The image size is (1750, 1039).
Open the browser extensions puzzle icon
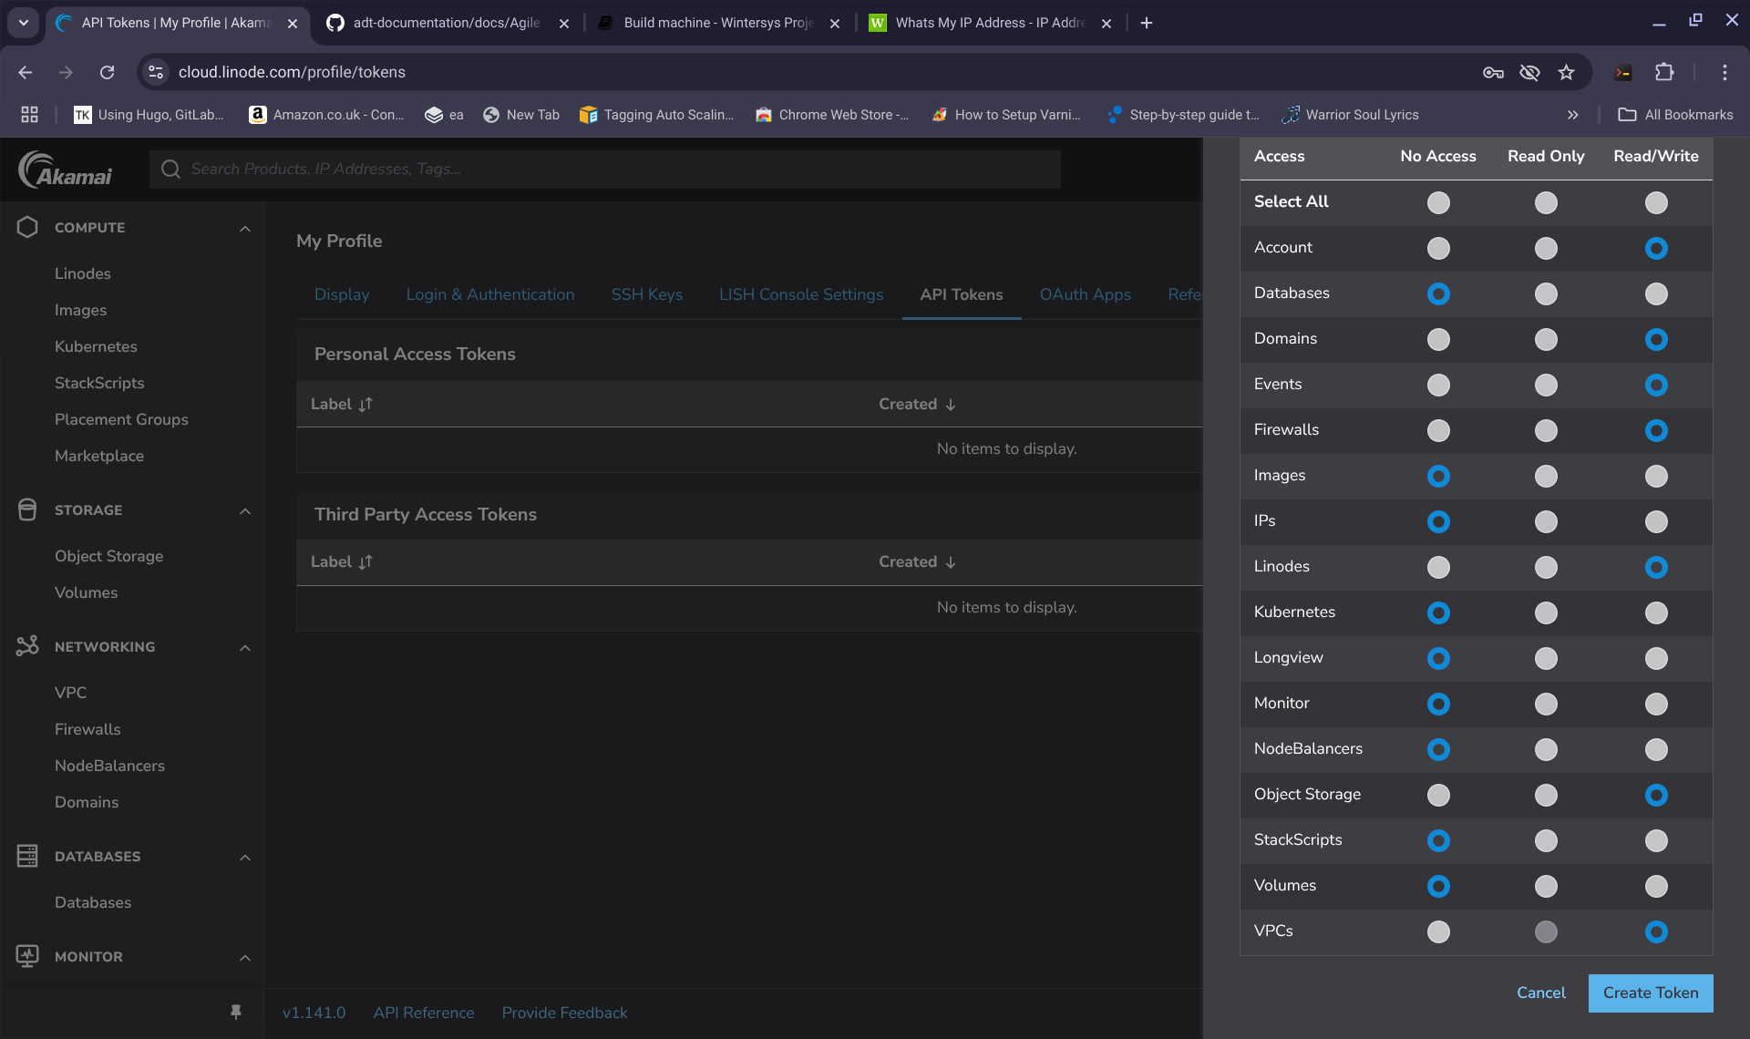point(1664,72)
